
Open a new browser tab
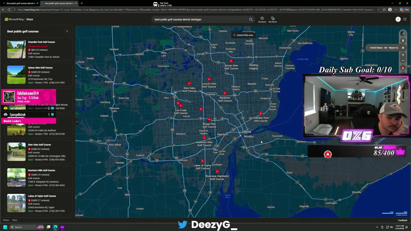(82, 3)
